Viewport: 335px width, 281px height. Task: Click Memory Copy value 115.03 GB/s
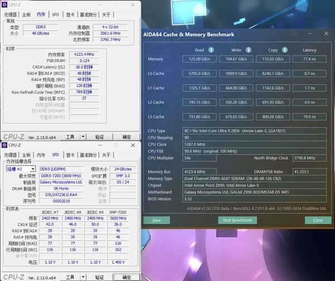[273, 59]
